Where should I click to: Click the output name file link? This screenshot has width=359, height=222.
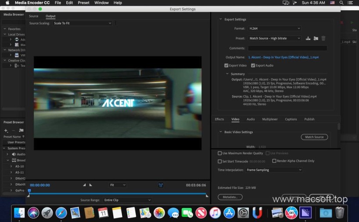(x=283, y=57)
